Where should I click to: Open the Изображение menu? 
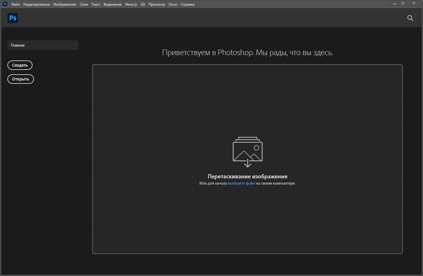(65, 4)
